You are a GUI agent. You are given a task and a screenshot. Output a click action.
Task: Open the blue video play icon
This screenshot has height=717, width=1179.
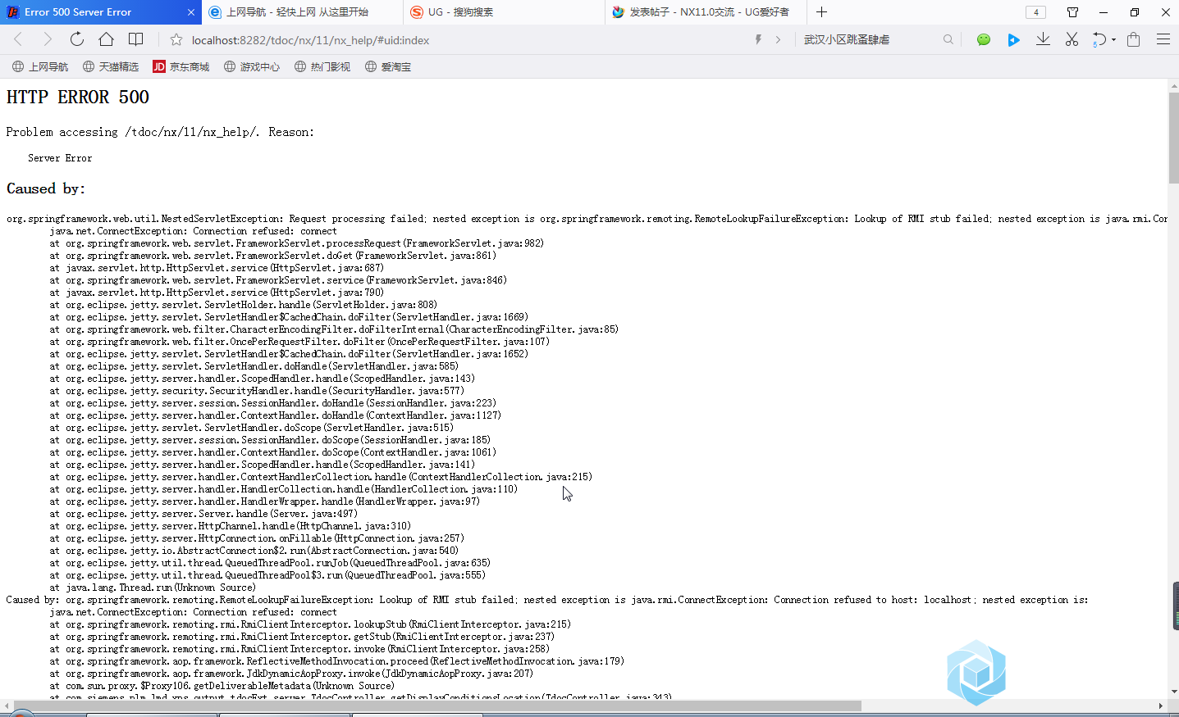pyautogui.click(x=1013, y=39)
